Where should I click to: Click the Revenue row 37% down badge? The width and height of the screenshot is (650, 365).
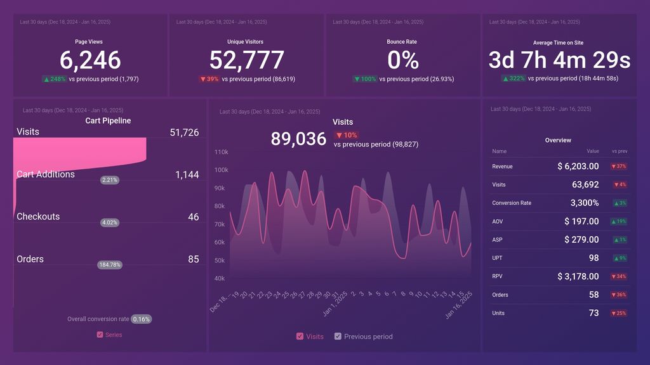(619, 167)
